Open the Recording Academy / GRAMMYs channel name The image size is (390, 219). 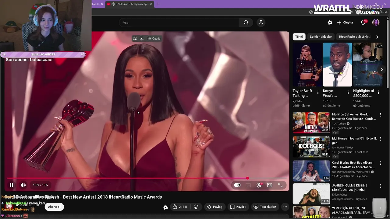coord(351,172)
